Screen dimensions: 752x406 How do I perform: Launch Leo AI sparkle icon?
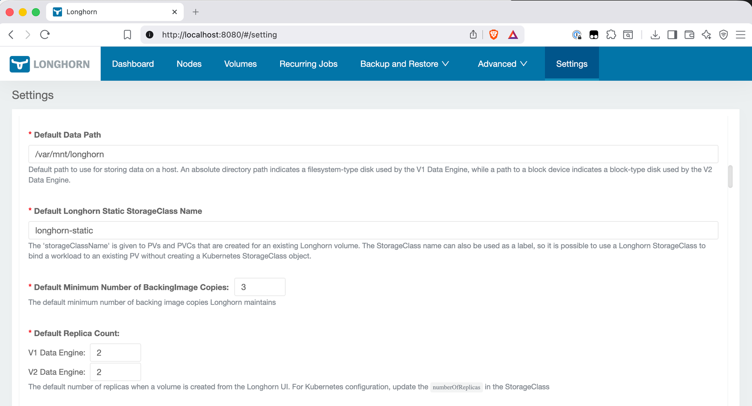pyautogui.click(x=707, y=34)
